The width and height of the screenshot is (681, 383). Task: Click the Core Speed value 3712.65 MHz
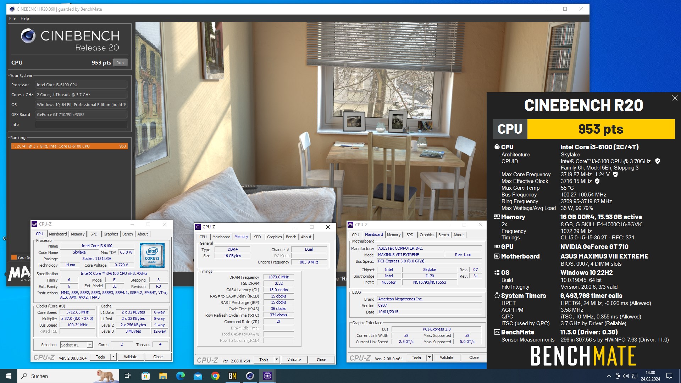(77, 312)
